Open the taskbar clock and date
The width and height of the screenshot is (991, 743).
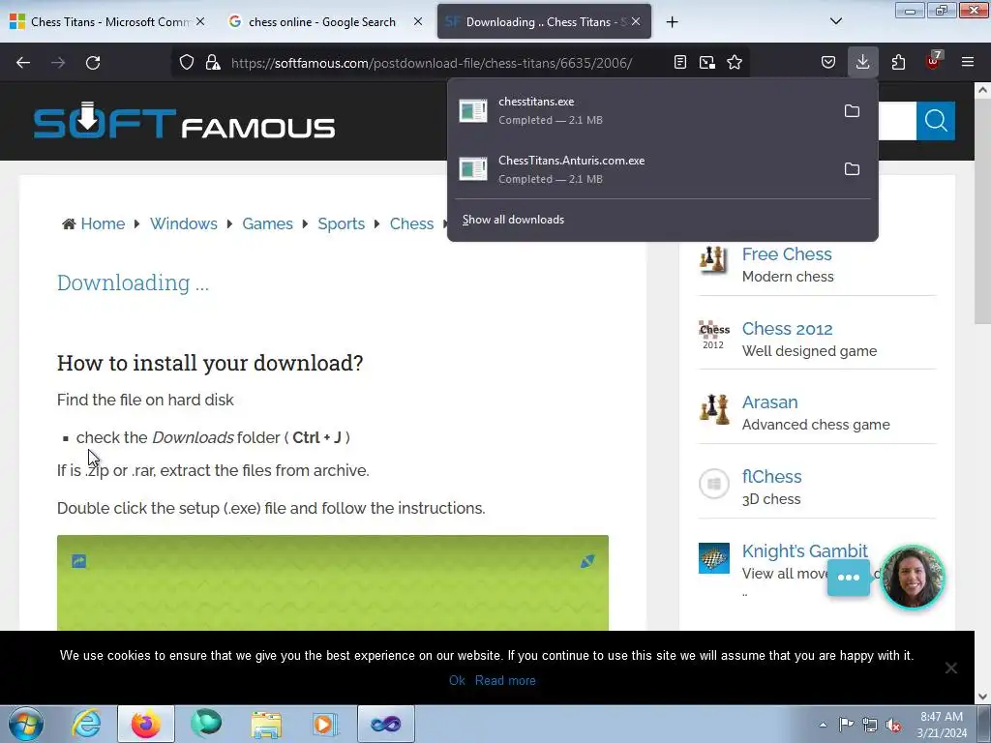click(942, 725)
